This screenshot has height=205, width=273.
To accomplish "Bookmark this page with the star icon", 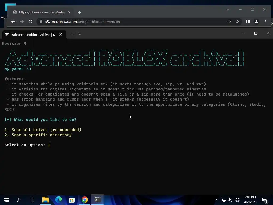I will pos(237,22).
